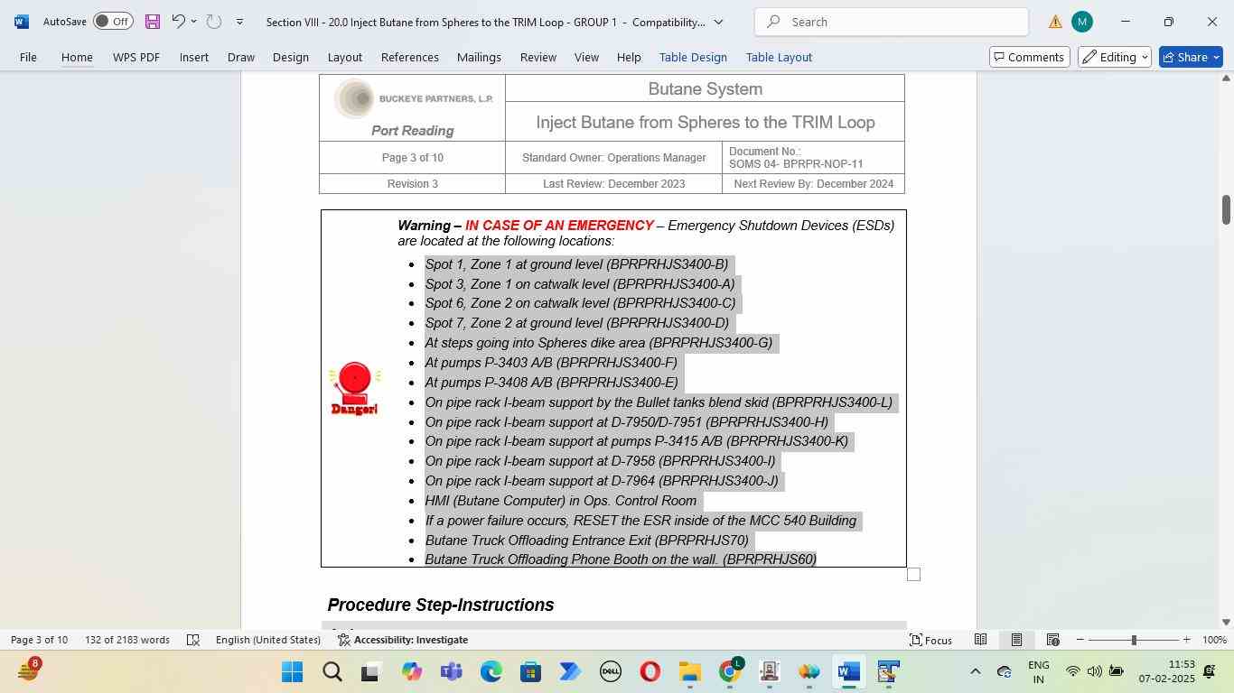Image resolution: width=1234 pixels, height=693 pixels.
Task: Click the vertical scrollbar thumb
Action: pyautogui.click(x=1226, y=209)
